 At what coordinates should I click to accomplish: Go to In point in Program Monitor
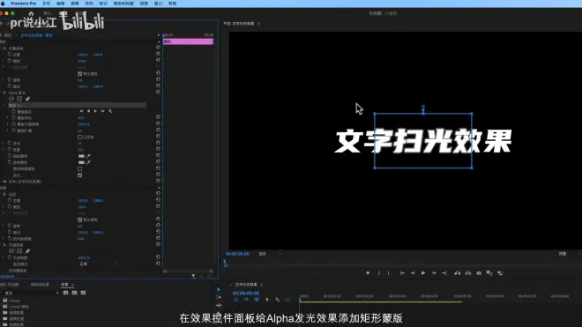(x=402, y=273)
